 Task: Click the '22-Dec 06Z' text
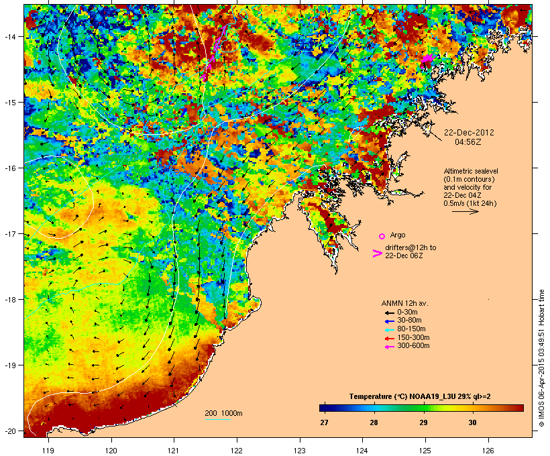coord(404,255)
